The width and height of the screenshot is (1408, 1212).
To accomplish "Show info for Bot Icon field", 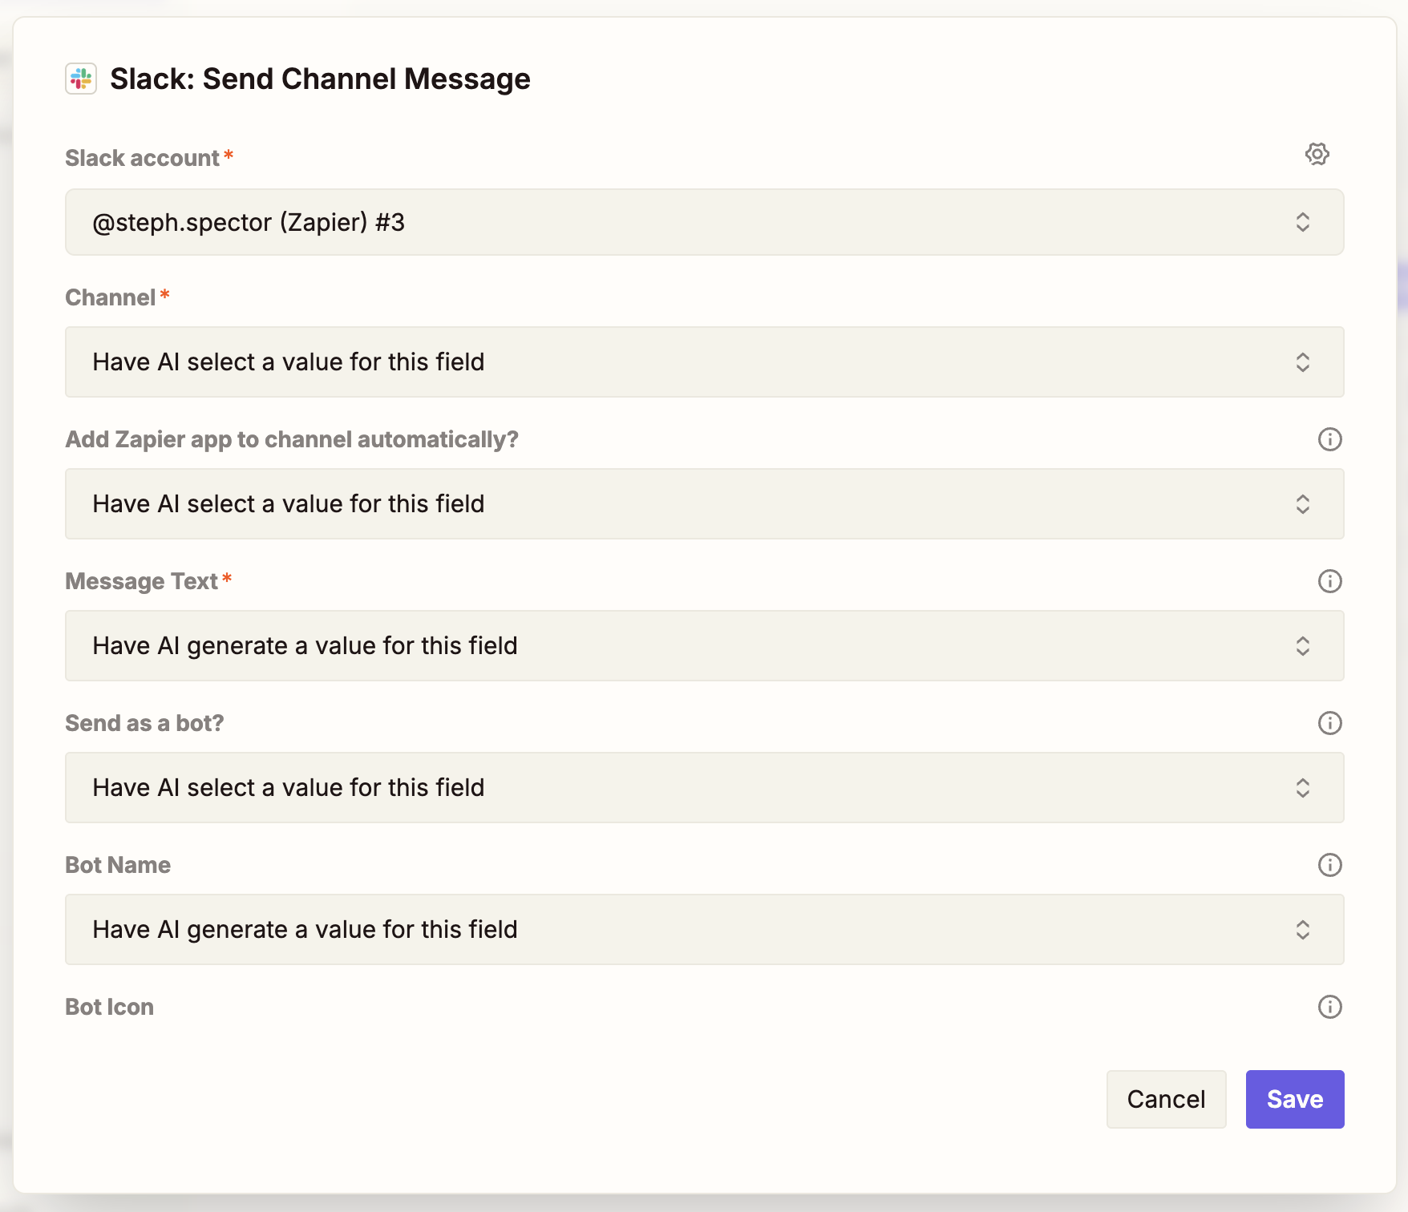I will pyautogui.click(x=1329, y=1007).
